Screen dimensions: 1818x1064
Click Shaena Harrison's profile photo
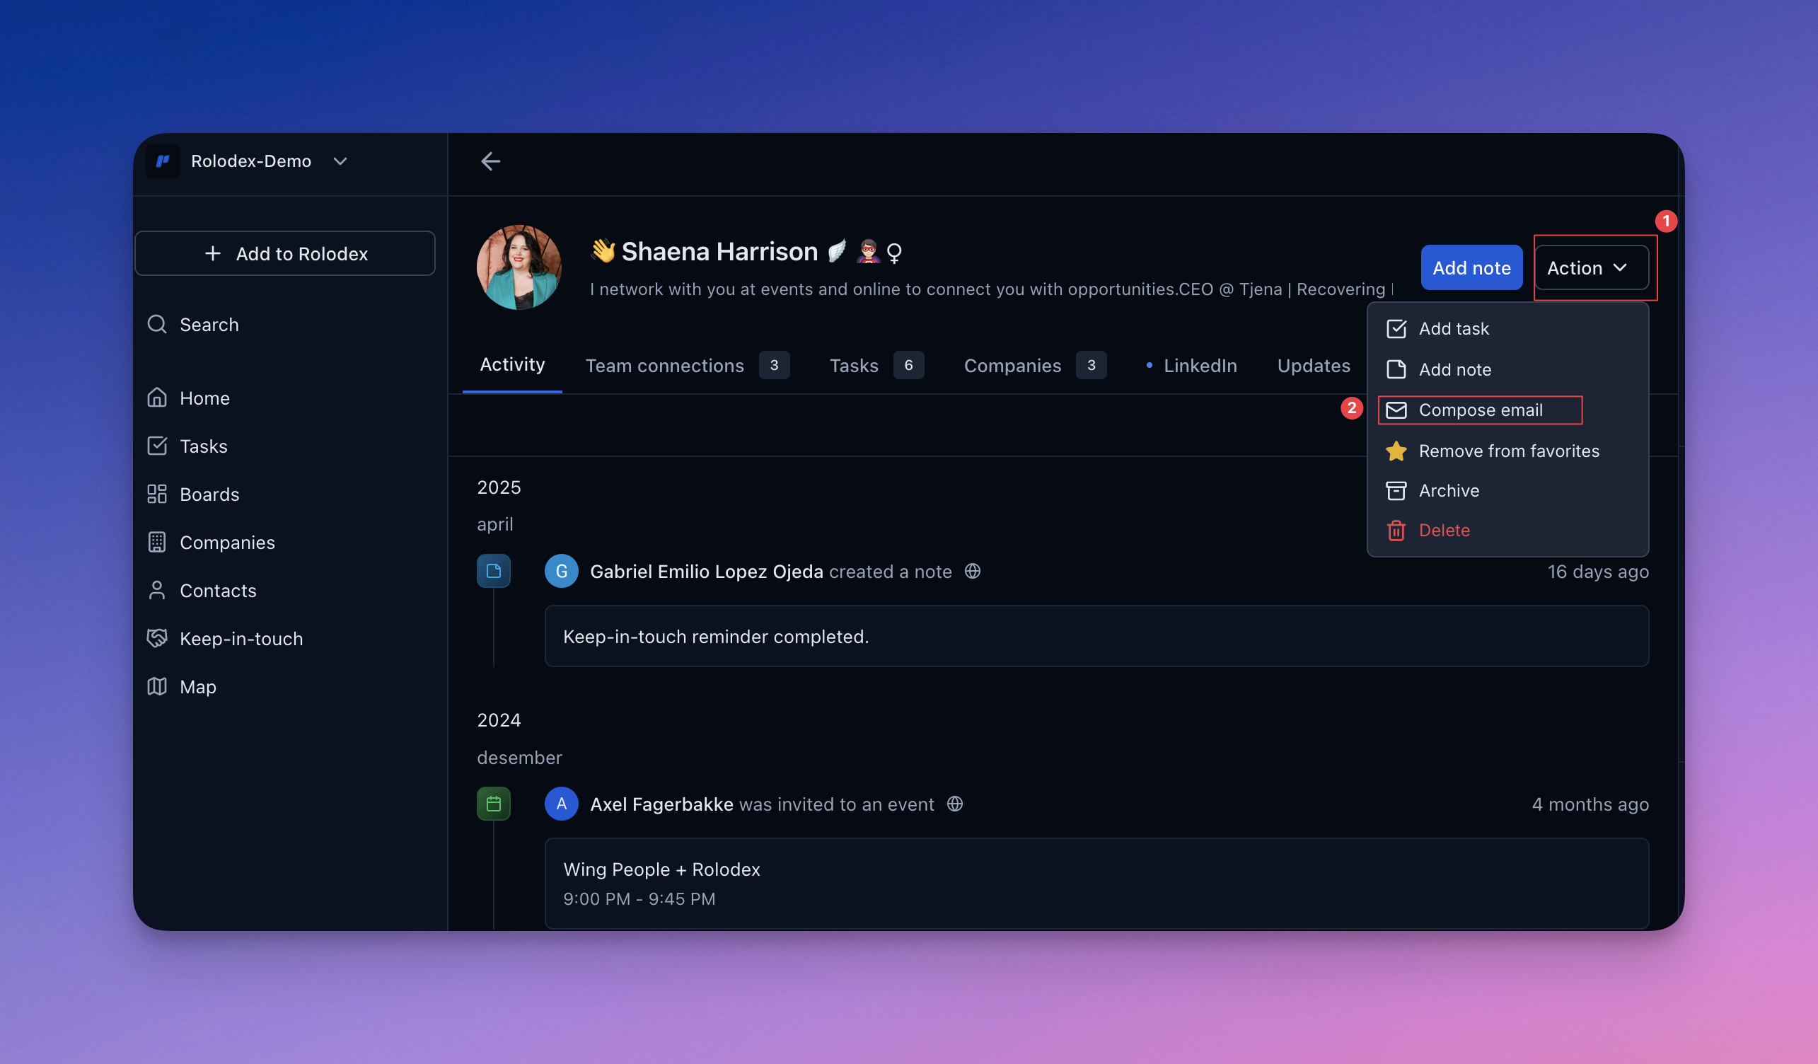[x=519, y=267]
